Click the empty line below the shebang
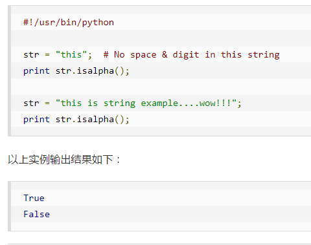The image size is (311, 245). [x=161, y=38]
